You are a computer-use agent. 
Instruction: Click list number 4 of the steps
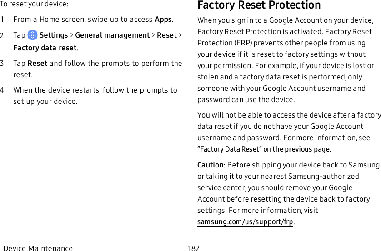tap(3, 90)
